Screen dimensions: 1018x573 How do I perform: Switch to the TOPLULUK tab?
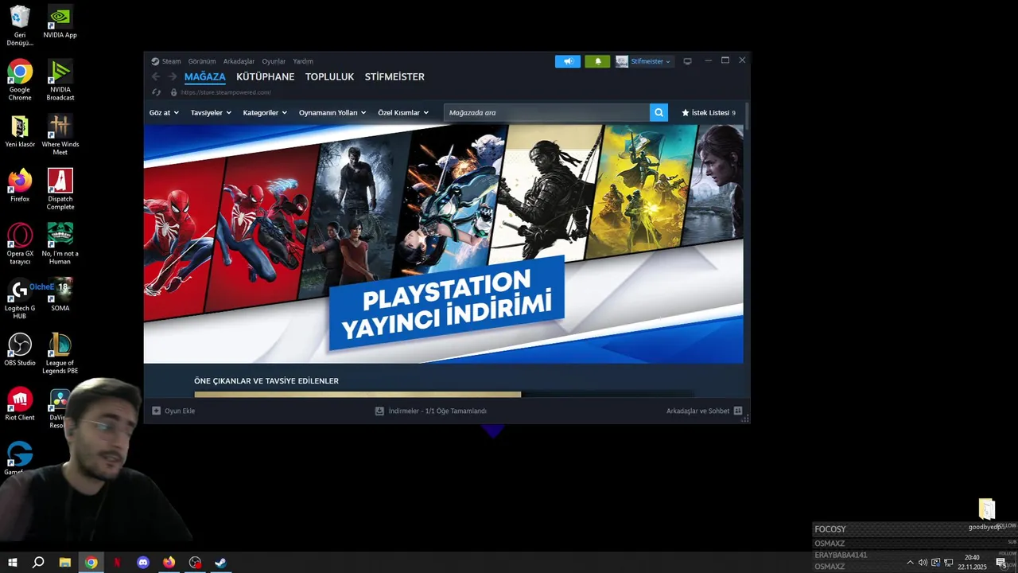click(329, 77)
